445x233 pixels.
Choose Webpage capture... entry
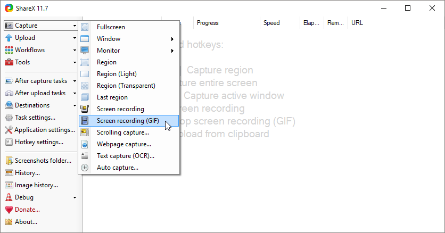[x=129, y=144]
